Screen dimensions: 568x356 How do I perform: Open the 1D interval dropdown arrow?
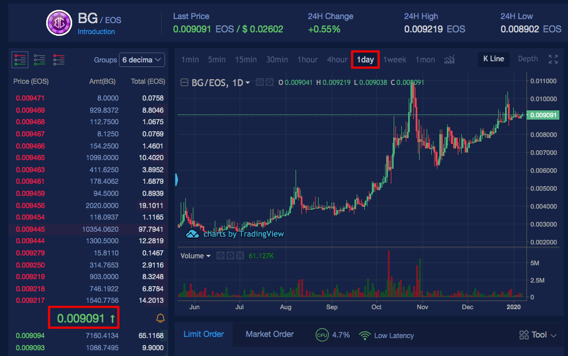(248, 83)
